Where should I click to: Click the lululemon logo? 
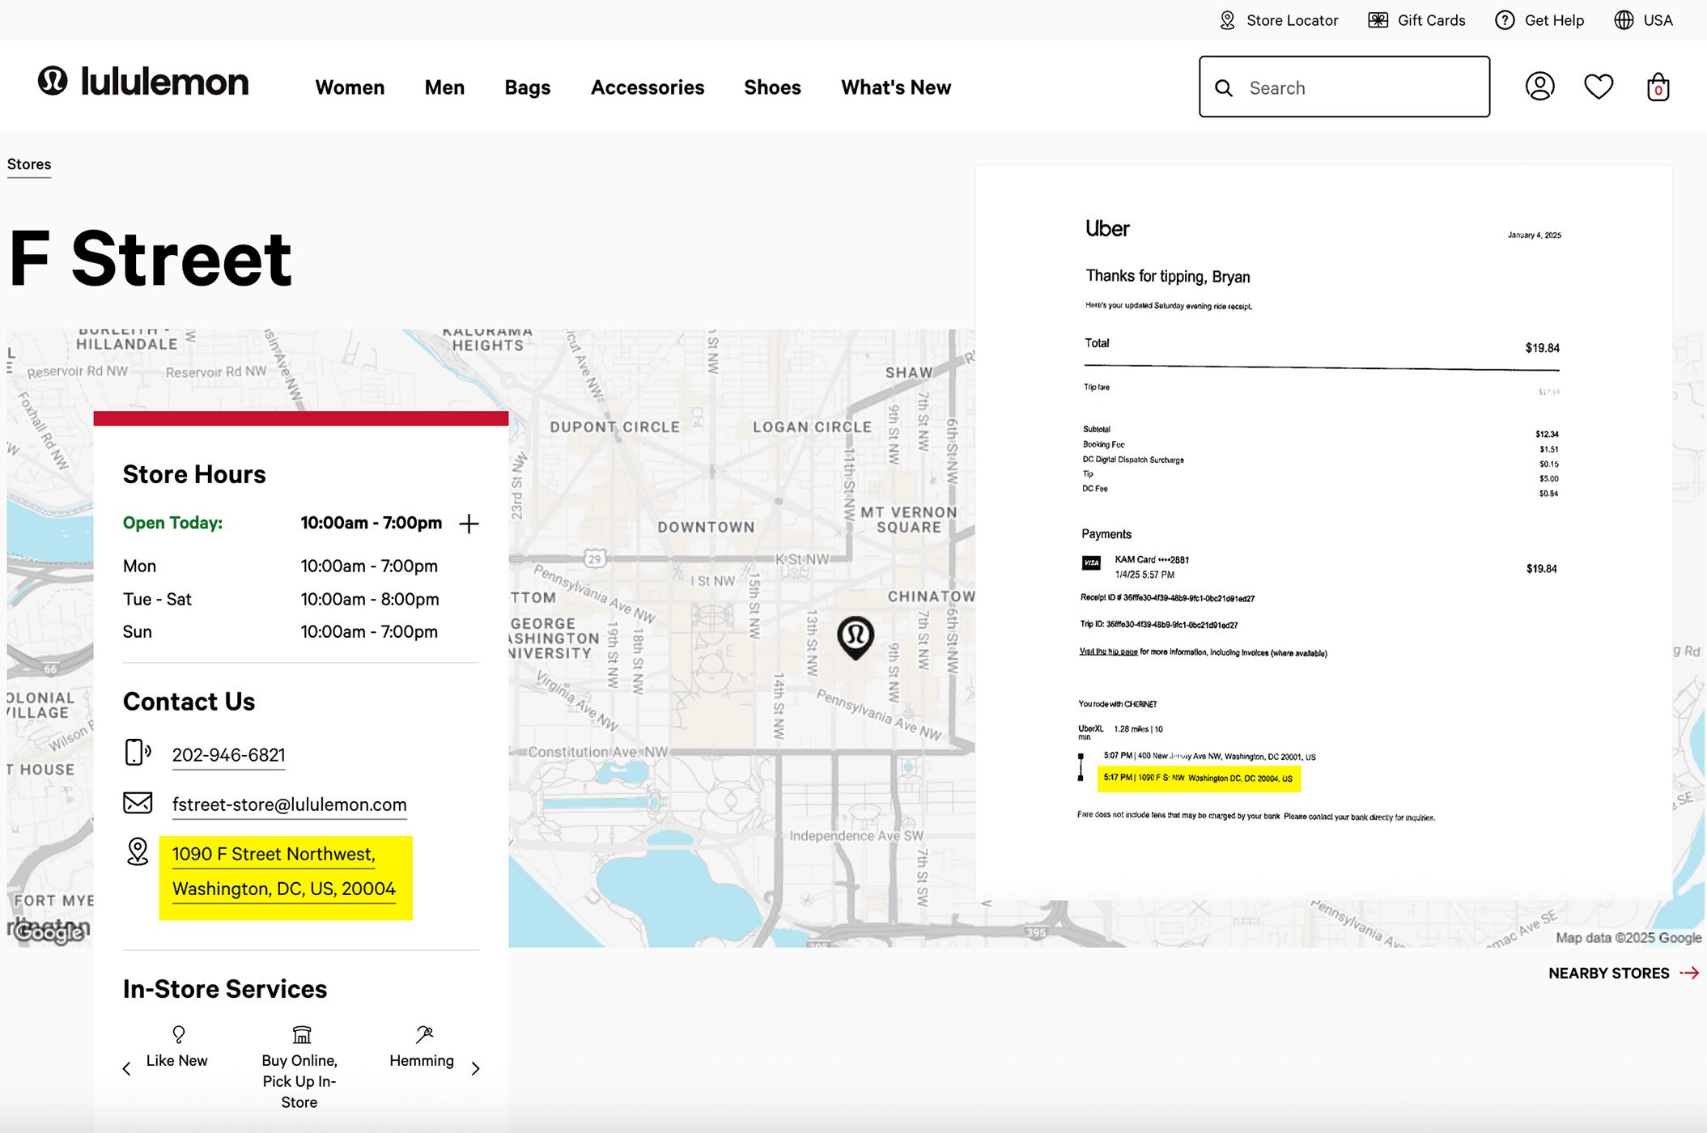pyautogui.click(x=143, y=82)
